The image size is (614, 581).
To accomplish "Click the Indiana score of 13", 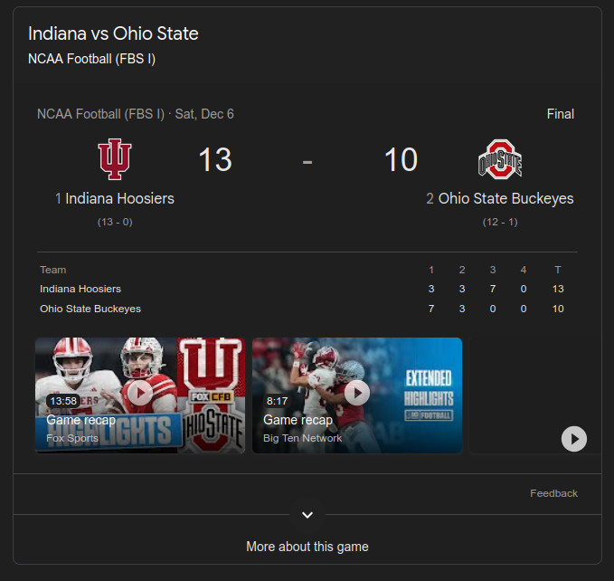I will click(215, 160).
